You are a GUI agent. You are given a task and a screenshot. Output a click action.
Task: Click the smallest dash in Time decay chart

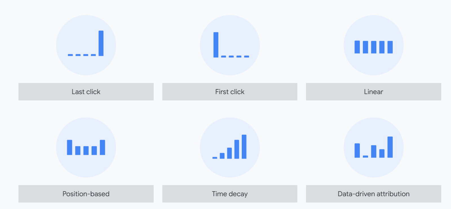tap(215, 158)
